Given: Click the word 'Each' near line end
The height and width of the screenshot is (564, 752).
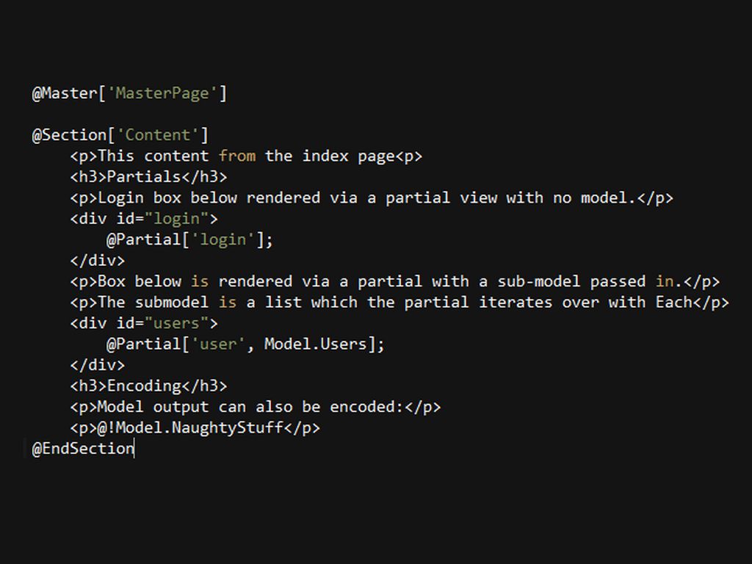Looking at the screenshot, I should (674, 302).
